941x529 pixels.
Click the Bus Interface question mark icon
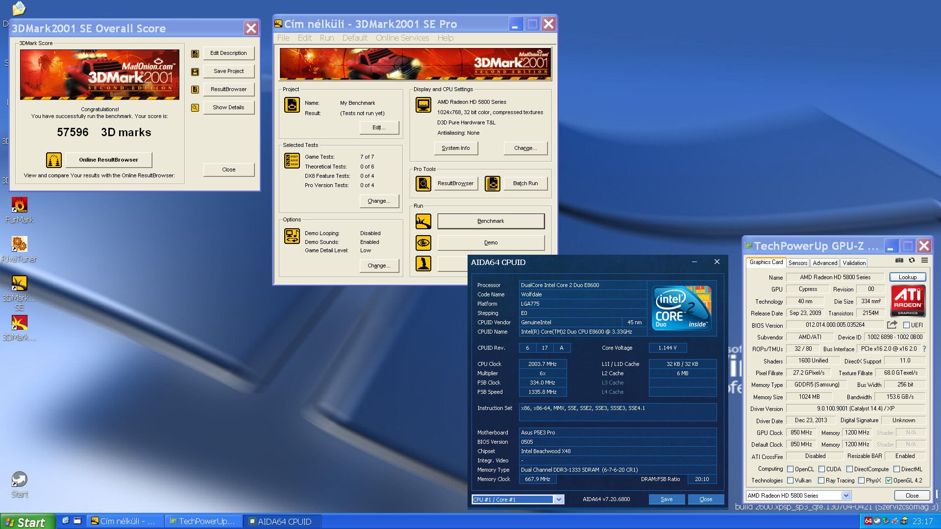[924, 349]
